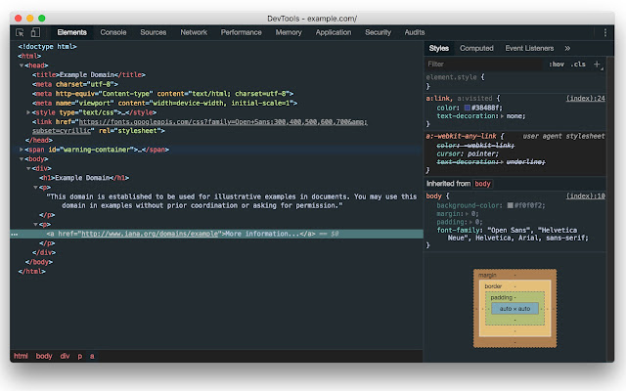The image size is (626, 391).
Task: Open the (index):24 source link
Action: click(586, 98)
